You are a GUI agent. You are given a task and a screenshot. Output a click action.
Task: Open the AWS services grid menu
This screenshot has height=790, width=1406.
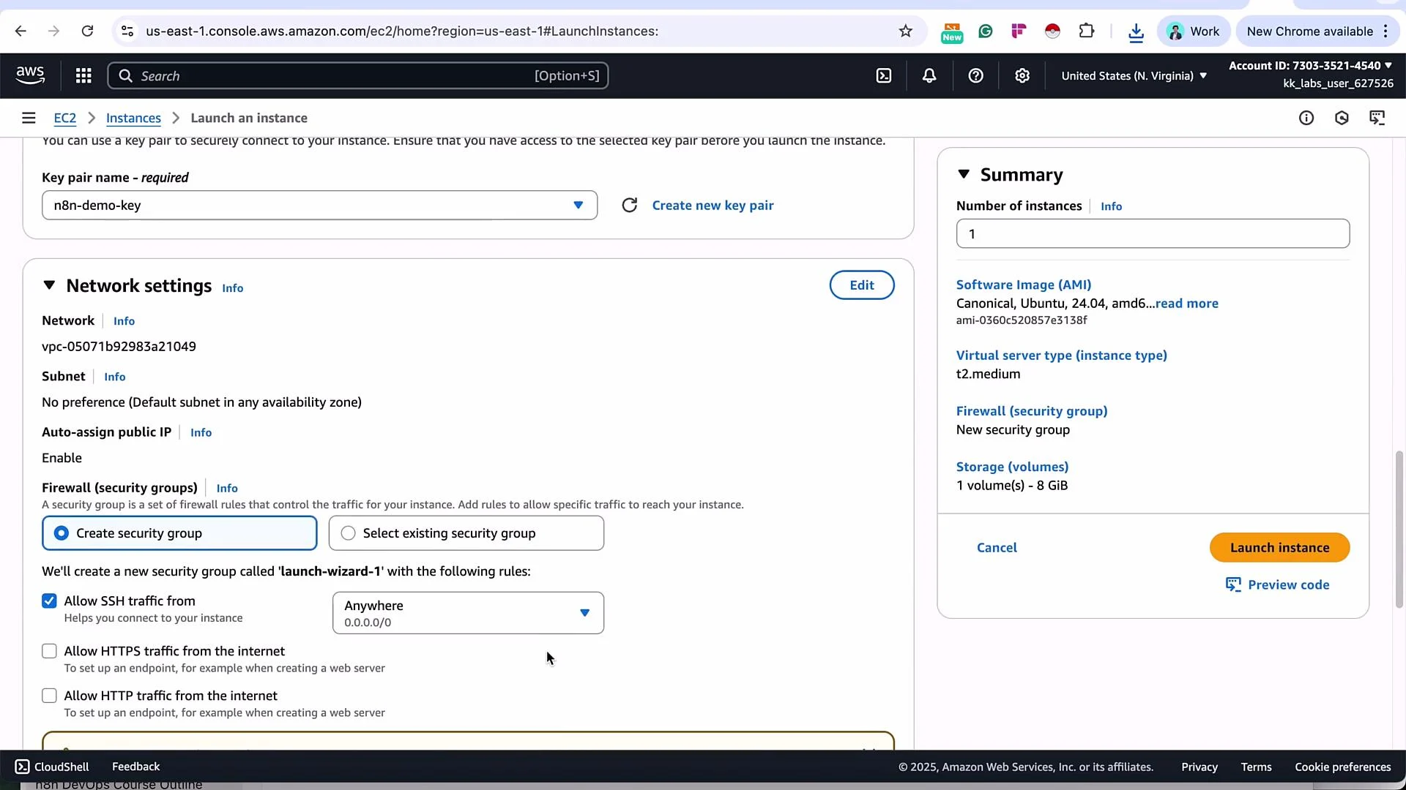[83, 75]
